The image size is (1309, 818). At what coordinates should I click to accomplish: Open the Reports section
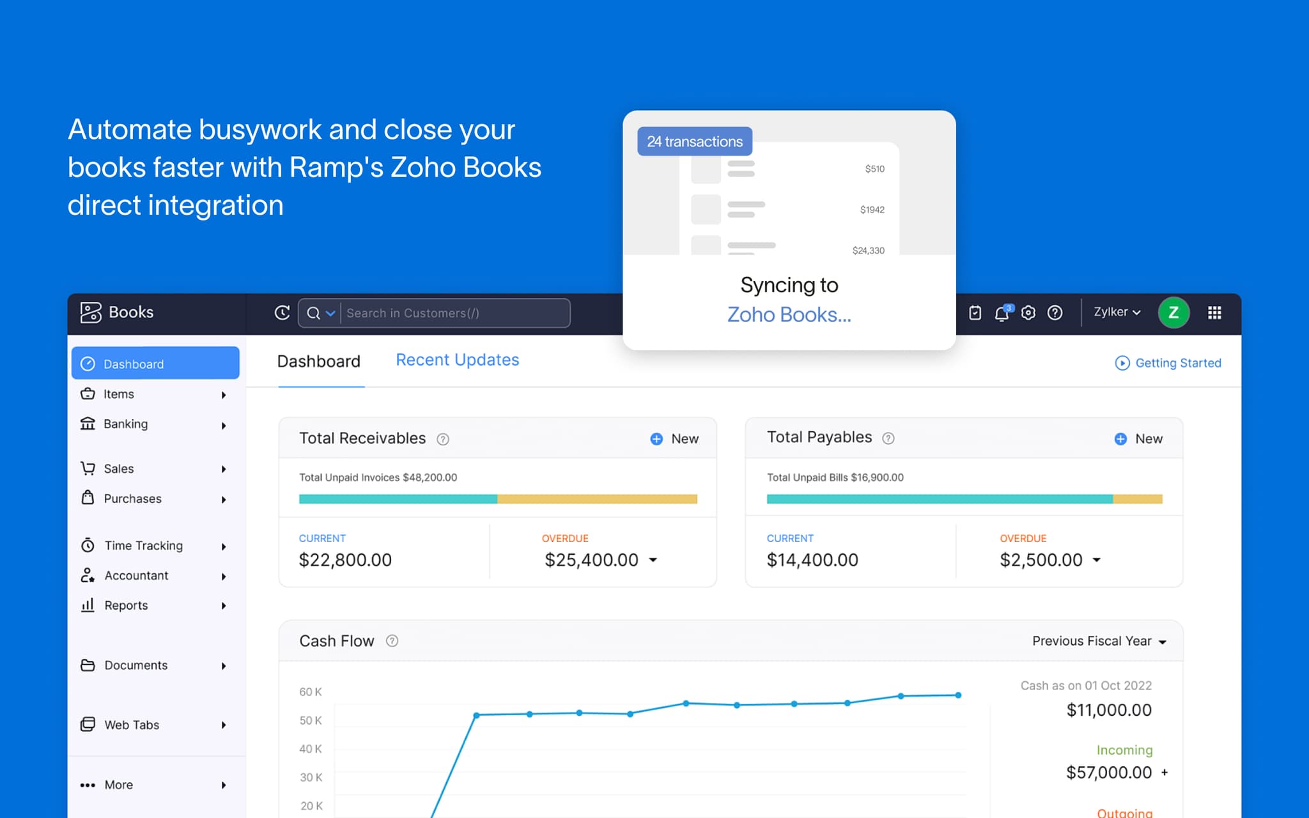tap(126, 605)
